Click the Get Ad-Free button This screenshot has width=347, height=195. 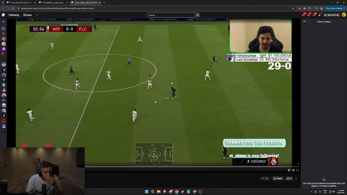click(332, 15)
